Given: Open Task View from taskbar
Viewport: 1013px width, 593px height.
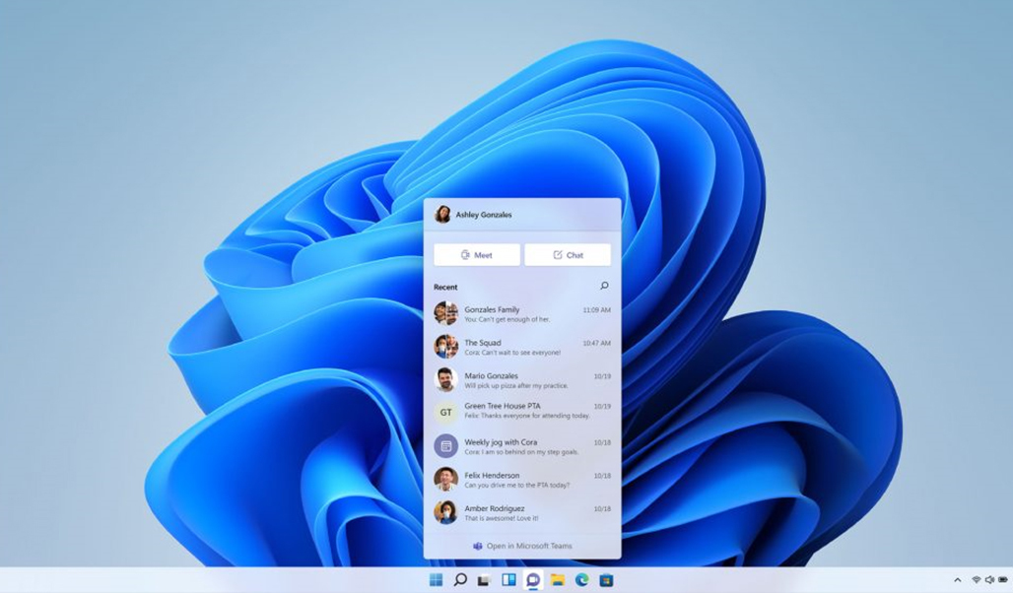Looking at the screenshot, I should click(x=484, y=580).
